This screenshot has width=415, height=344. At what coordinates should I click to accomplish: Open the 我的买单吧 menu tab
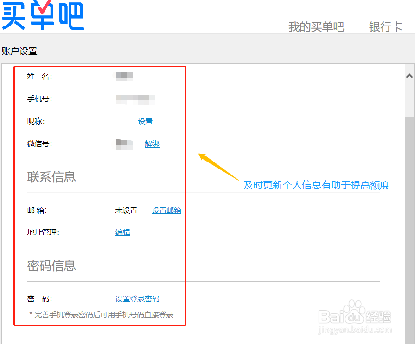click(x=316, y=27)
